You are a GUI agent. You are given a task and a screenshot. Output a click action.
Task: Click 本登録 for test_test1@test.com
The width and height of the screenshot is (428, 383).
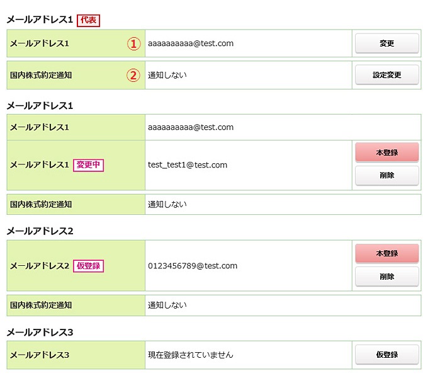pyautogui.click(x=386, y=152)
